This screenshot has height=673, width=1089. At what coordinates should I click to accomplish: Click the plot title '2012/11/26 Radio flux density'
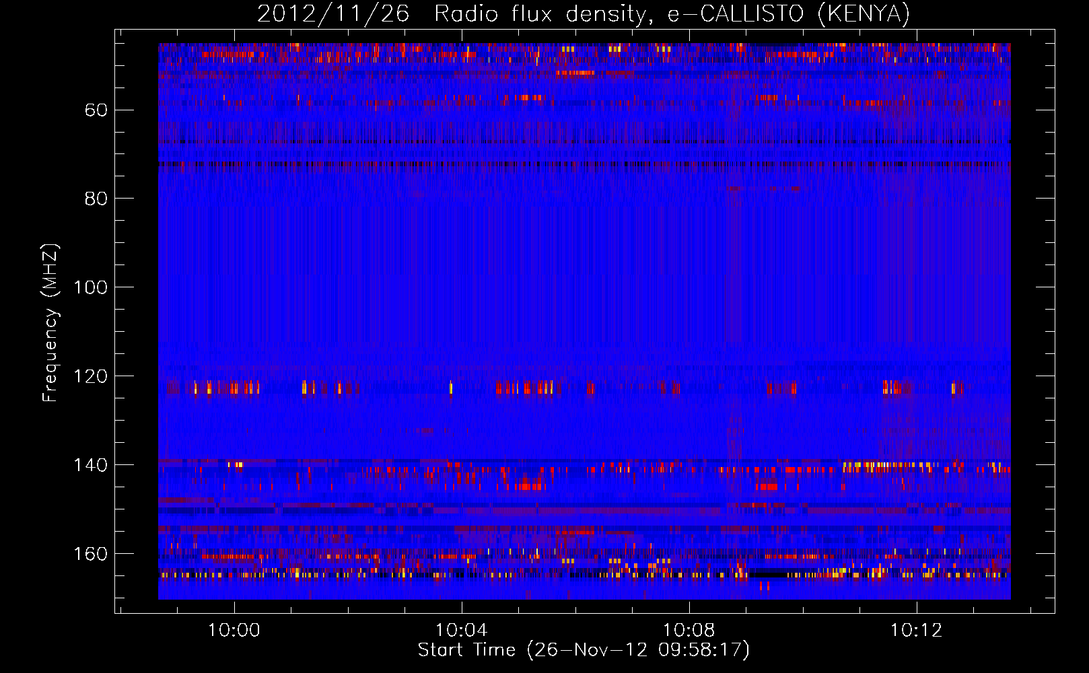tap(584, 14)
